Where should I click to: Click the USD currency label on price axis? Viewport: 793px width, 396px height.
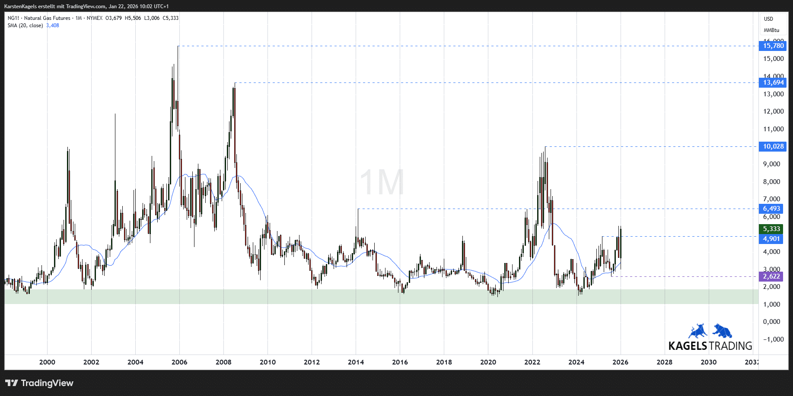pos(768,19)
